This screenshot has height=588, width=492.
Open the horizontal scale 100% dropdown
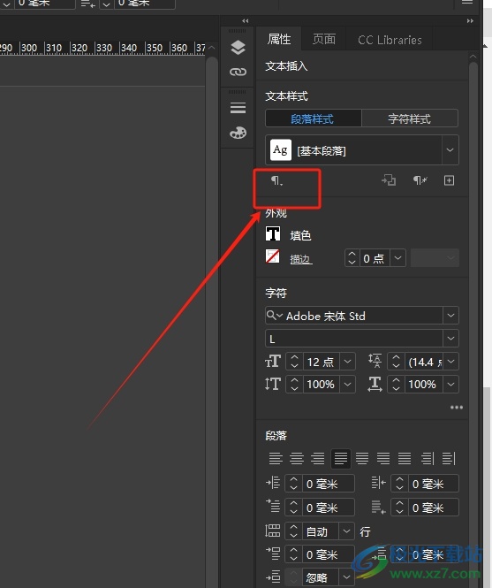point(451,385)
